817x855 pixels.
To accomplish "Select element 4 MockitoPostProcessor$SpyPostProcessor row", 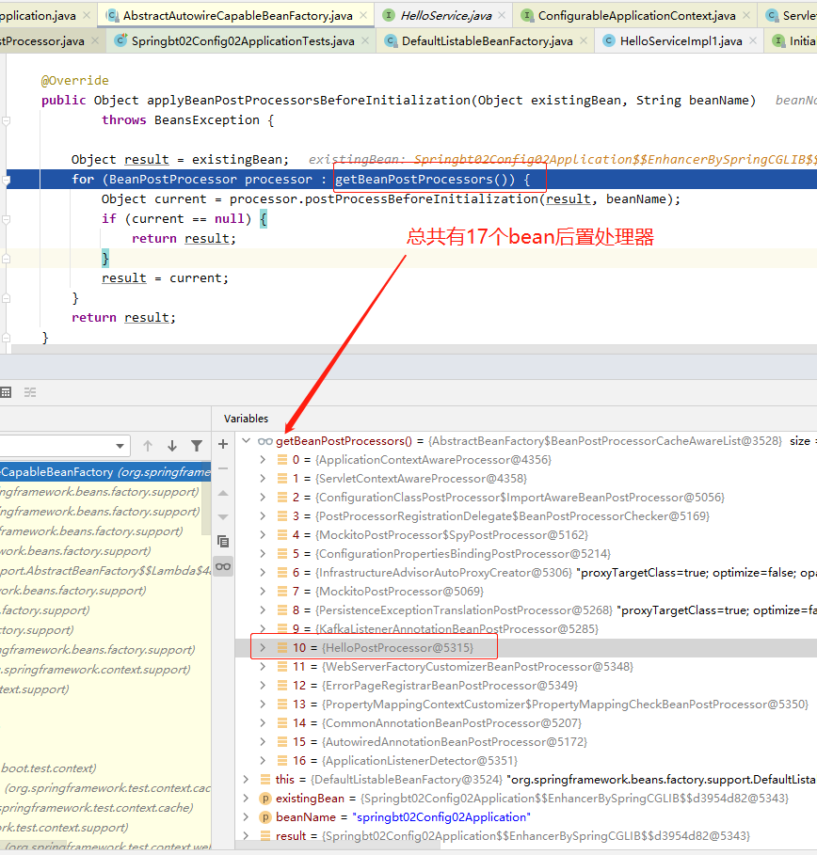I will pyautogui.click(x=526, y=535).
